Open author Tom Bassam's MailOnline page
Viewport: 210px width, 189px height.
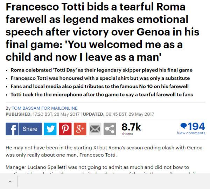tap(44, 108)
